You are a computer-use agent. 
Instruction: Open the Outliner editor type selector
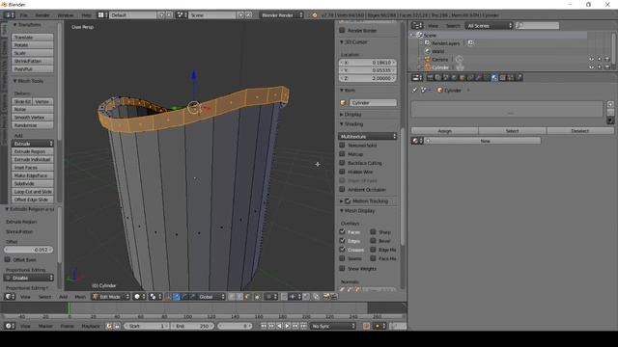point(417,26)
